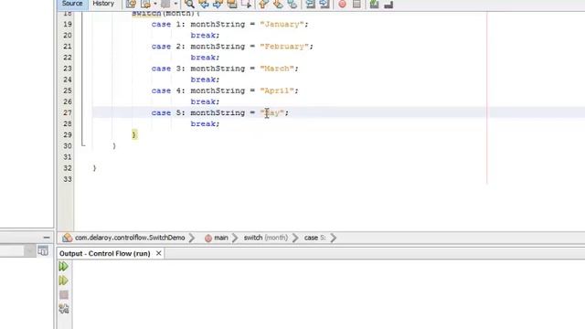Image resolution: width=585 pixels, height=329 pixels.
Task: Click the greyed-out Forward navigation icon
Action: tap(165, 4)
